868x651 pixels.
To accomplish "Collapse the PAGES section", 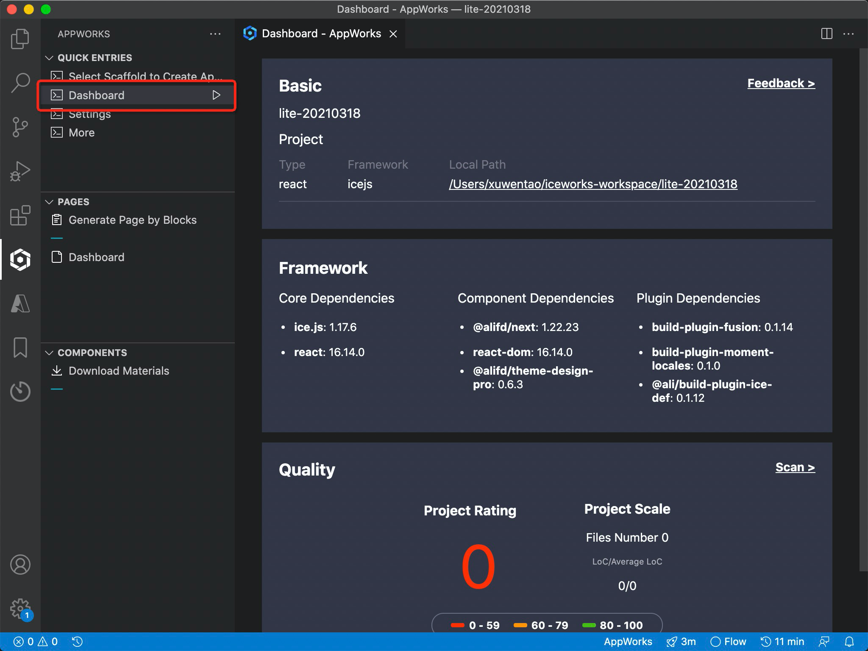I will (50, 202).
